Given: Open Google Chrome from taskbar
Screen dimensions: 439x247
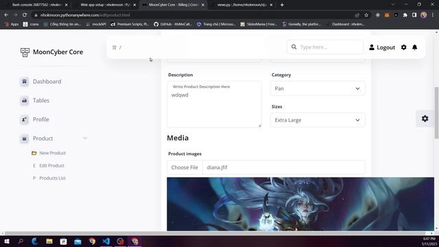Looking at the screenshot, I should (92, 242).
